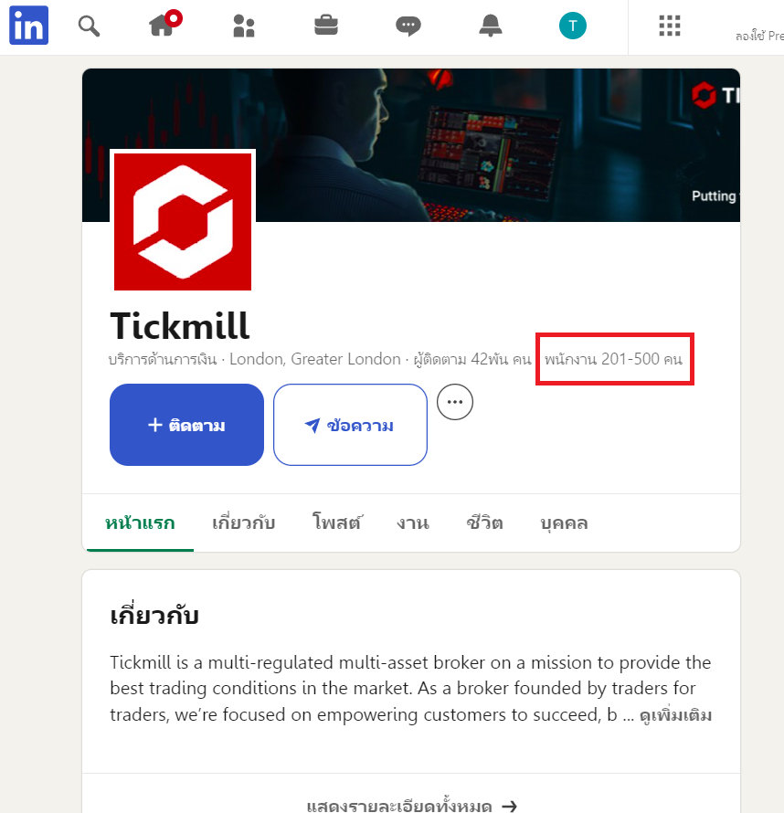Open the apps grid icon
The height and width of the screenshot is (813, 784).
coord(670,26)
